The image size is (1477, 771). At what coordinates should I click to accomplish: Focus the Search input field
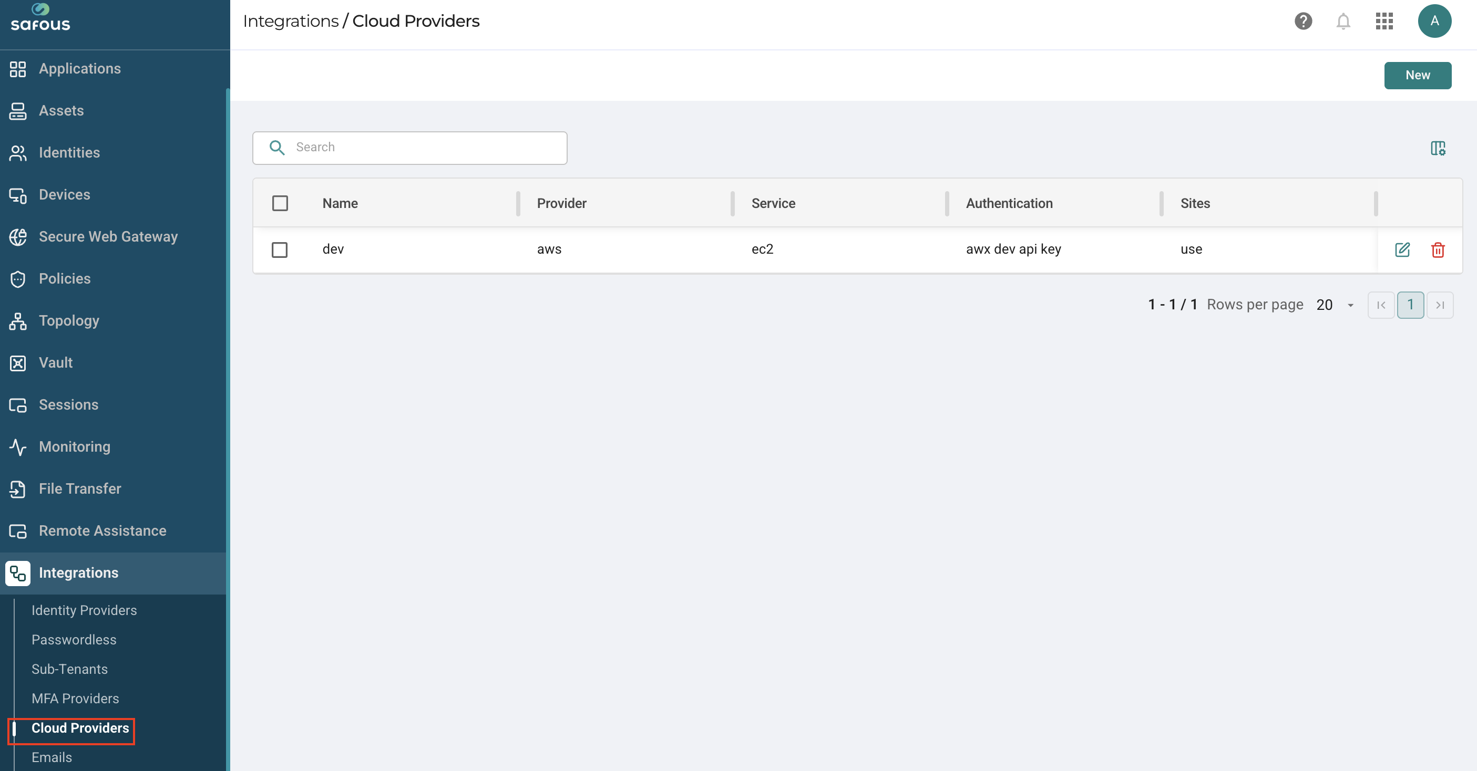click(409, 148)
